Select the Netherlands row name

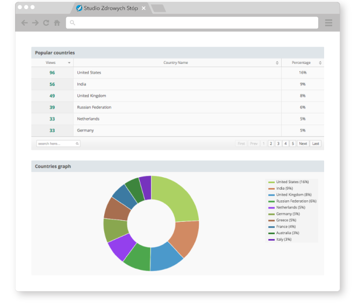[x=88, y=119]
